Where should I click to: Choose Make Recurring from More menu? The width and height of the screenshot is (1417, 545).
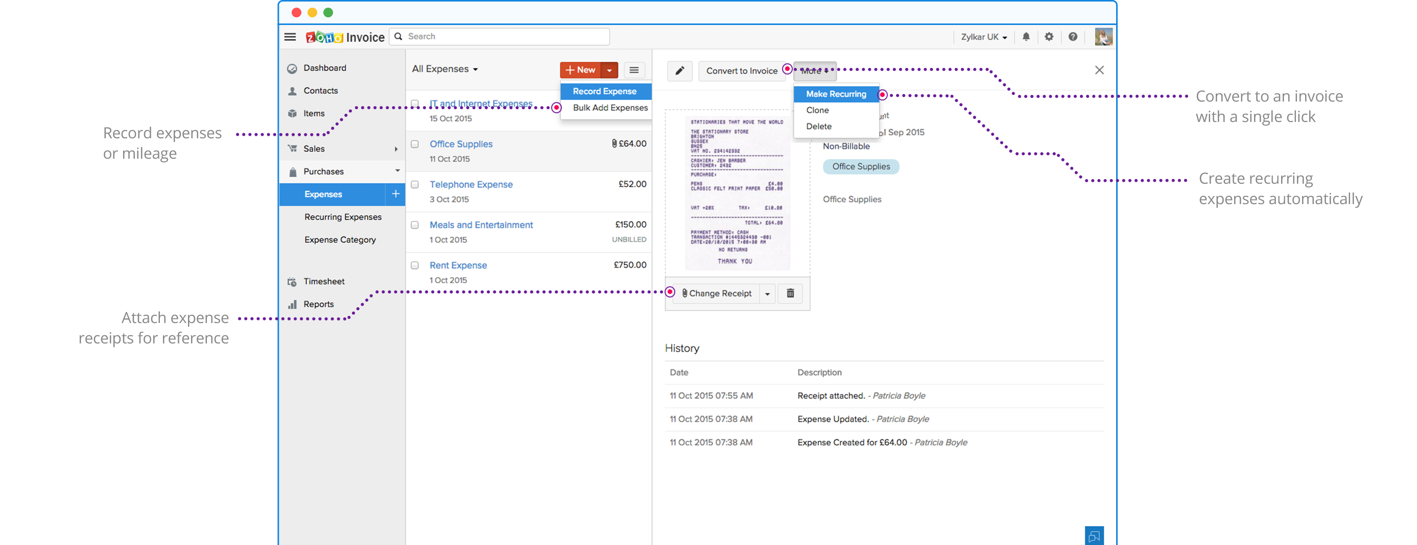coord(836,94)
